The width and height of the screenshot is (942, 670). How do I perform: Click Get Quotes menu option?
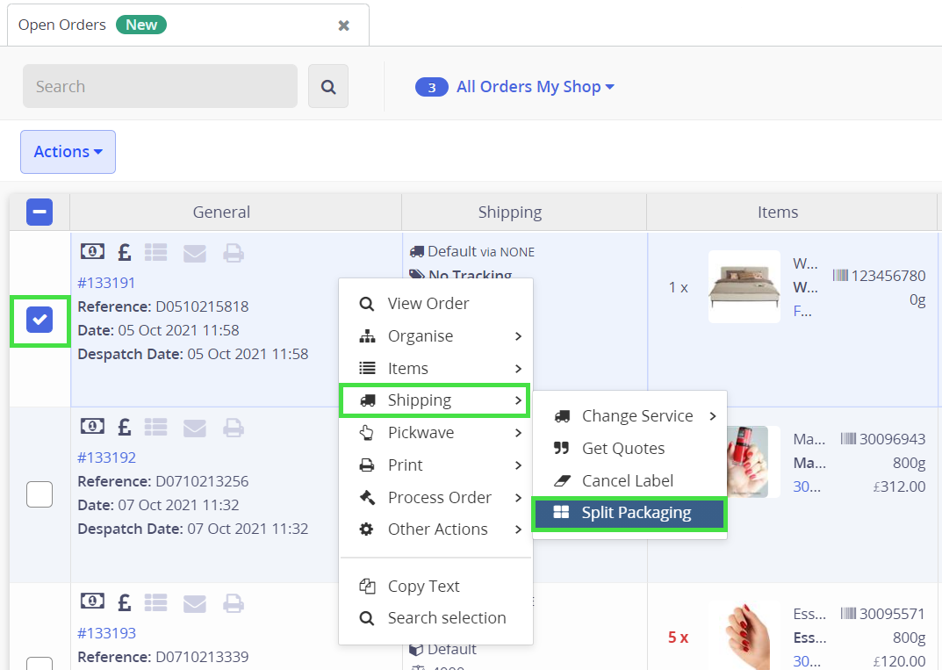622,449
